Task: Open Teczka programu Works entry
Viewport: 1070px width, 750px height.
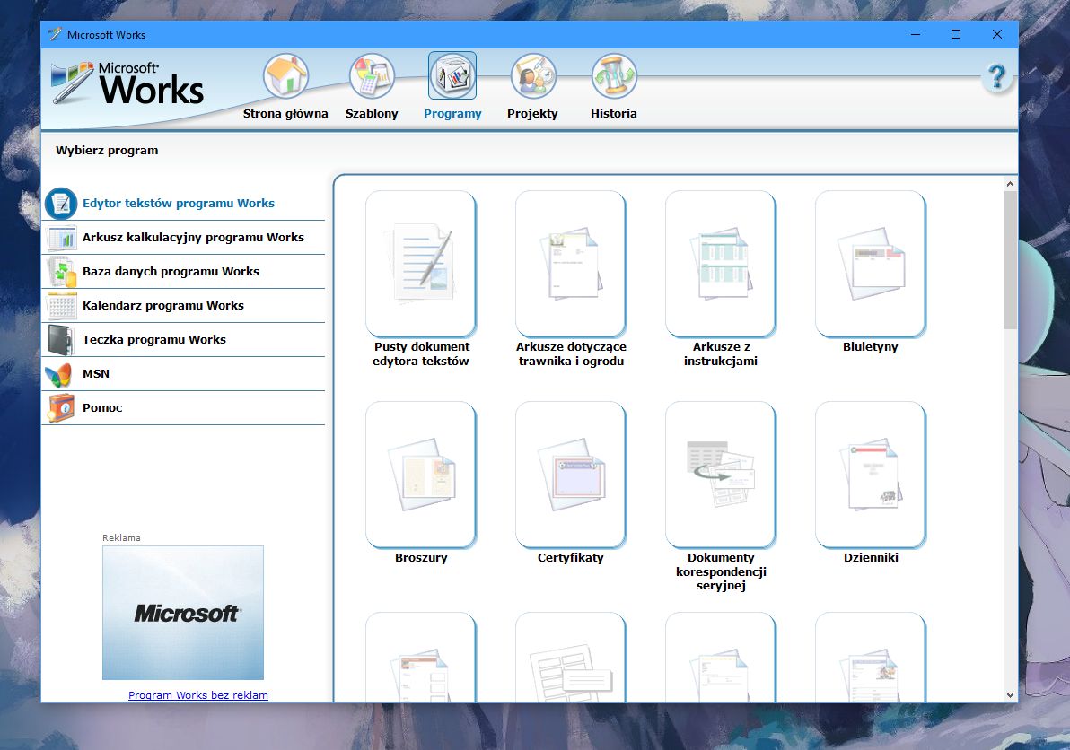Action: click(153, 340)
